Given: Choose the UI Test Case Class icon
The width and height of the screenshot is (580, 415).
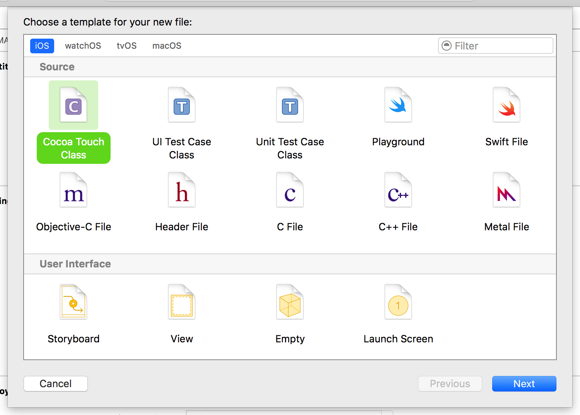Looking at the screenshot, I should [182, 105].
